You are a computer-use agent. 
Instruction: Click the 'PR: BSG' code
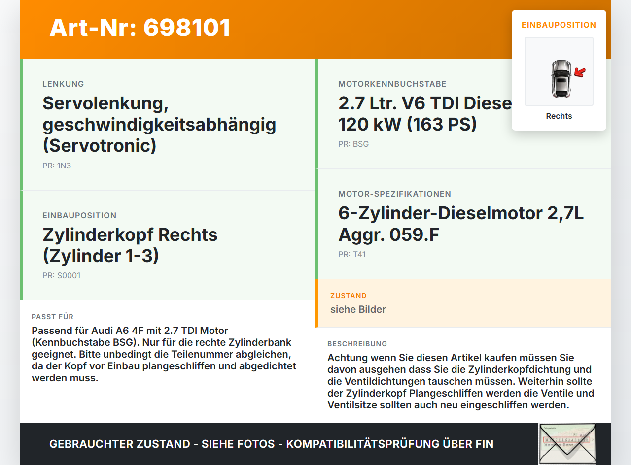tap(353, 144)
